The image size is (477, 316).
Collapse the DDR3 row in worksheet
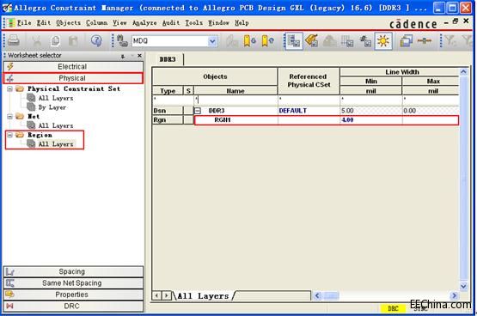tap(198, 111)
